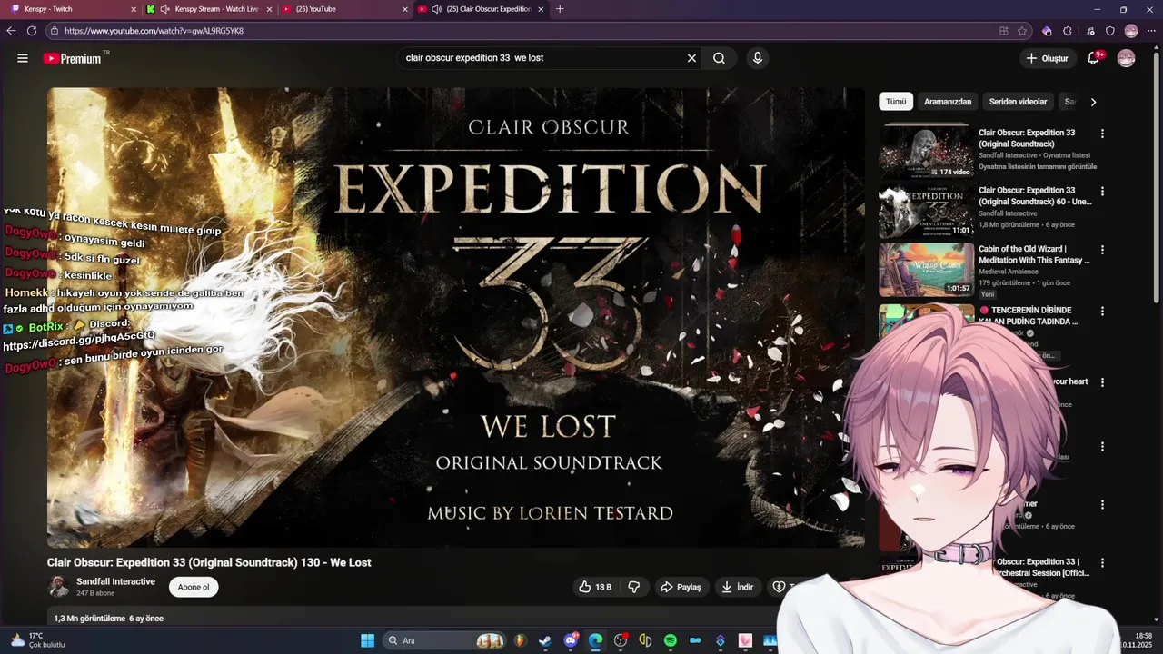Open Sandfall Interactive channel link
The width and height of the screenshot is (1163, 654).
(115, 581)
